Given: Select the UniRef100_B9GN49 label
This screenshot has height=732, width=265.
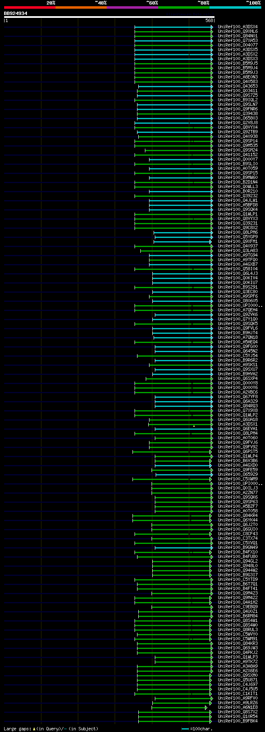Looking at the screenshot, I should pos(238,548).
